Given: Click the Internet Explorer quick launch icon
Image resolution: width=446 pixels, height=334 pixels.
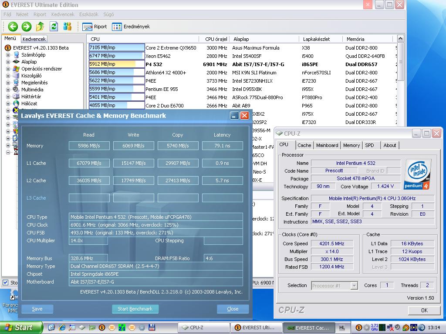Looking at the screenshot, I should 62,327.
